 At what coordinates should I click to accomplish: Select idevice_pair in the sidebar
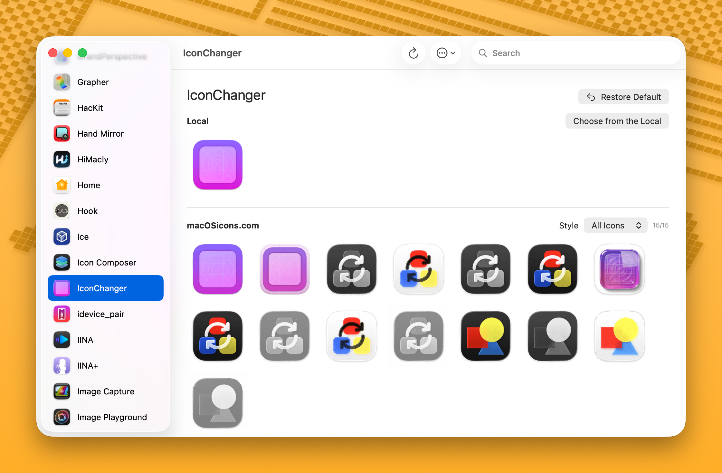click(x=100, y=314)
